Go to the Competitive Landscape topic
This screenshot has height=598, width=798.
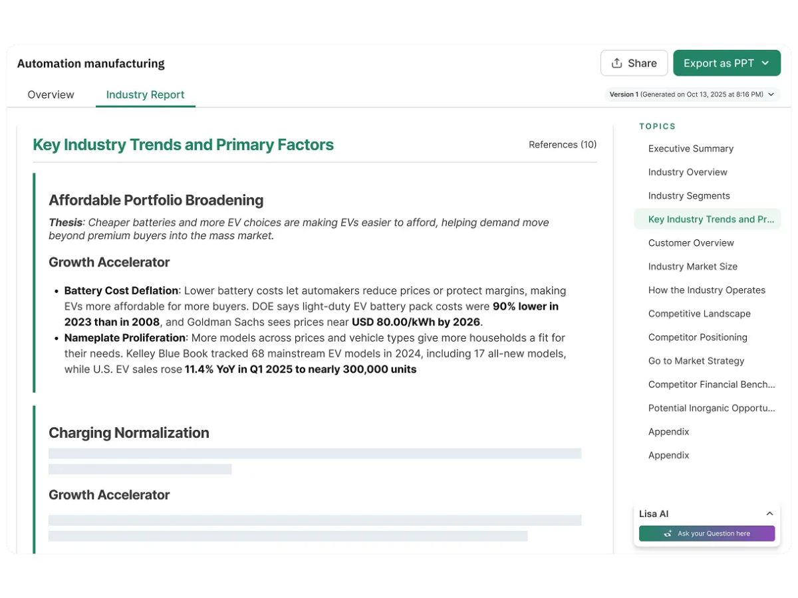tap(700, 314)
